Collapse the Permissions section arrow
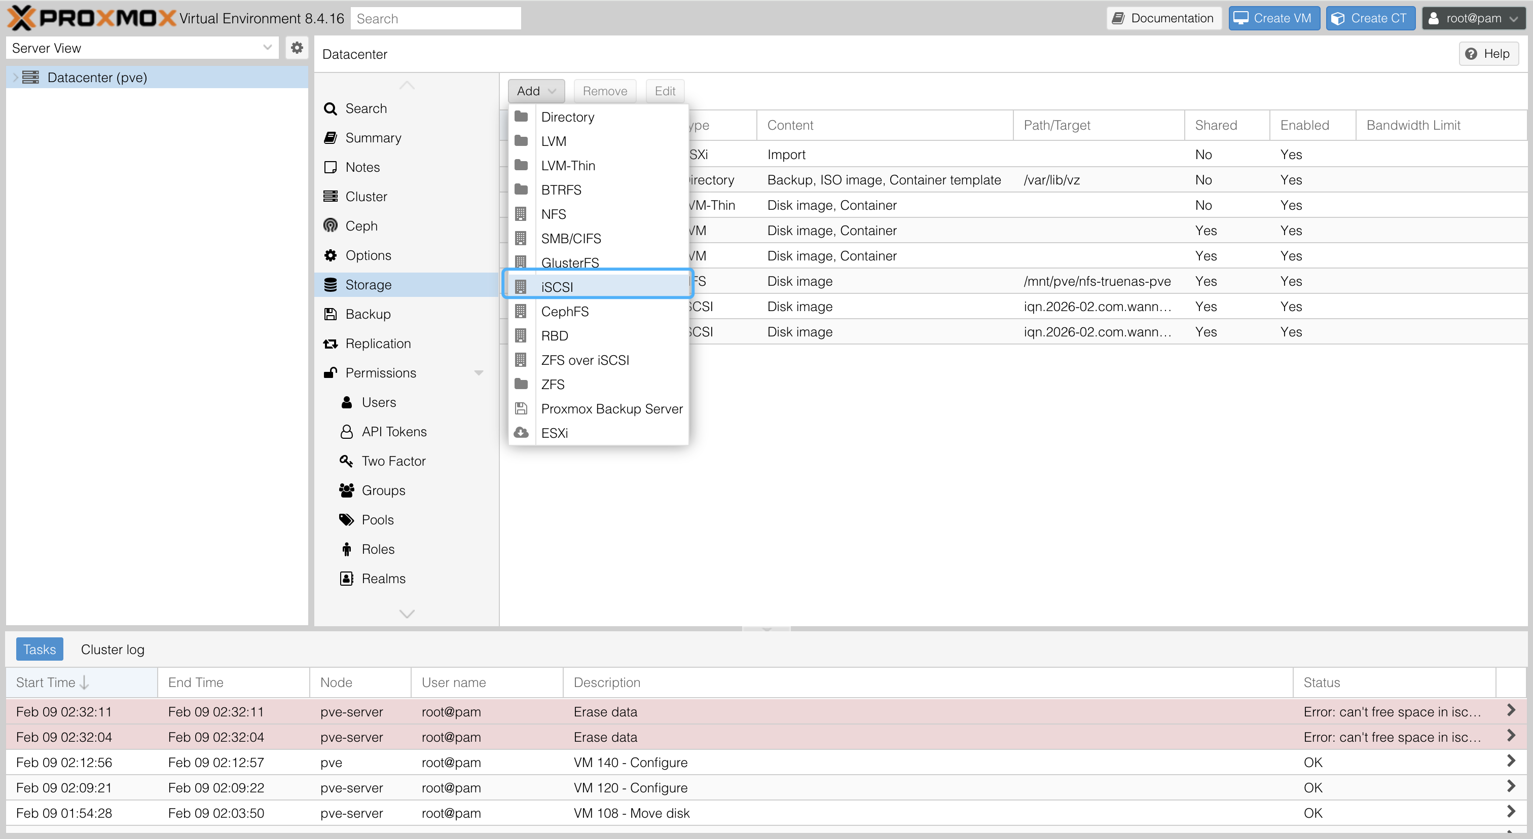Image resolution: width=1533 pixels, height=839 pixels. 479,373
